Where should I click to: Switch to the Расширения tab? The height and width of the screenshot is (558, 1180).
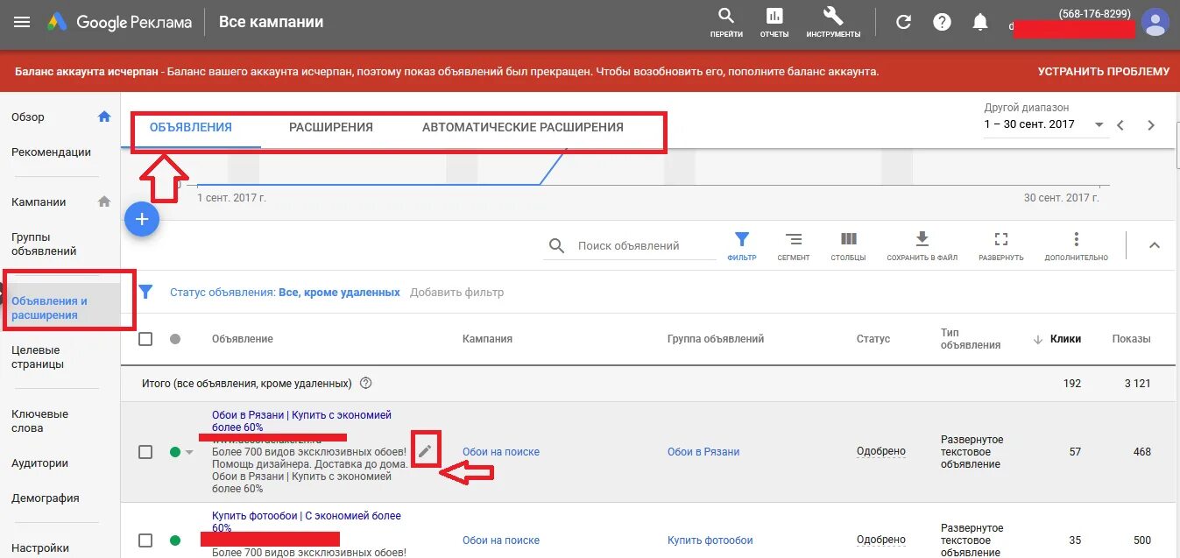click(x=331, y=127)
